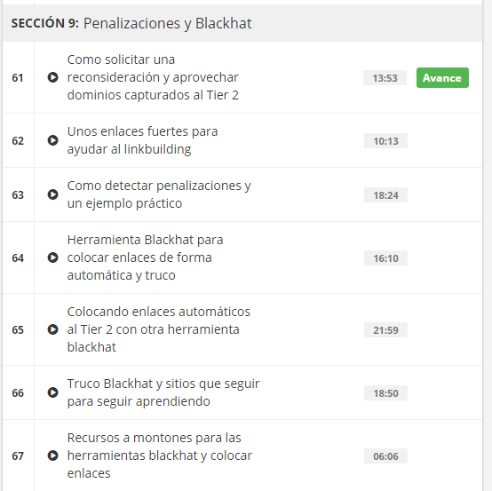Click the play icon for lecture 65
Viewport: 492px width, 491px height.
point(52,329)
